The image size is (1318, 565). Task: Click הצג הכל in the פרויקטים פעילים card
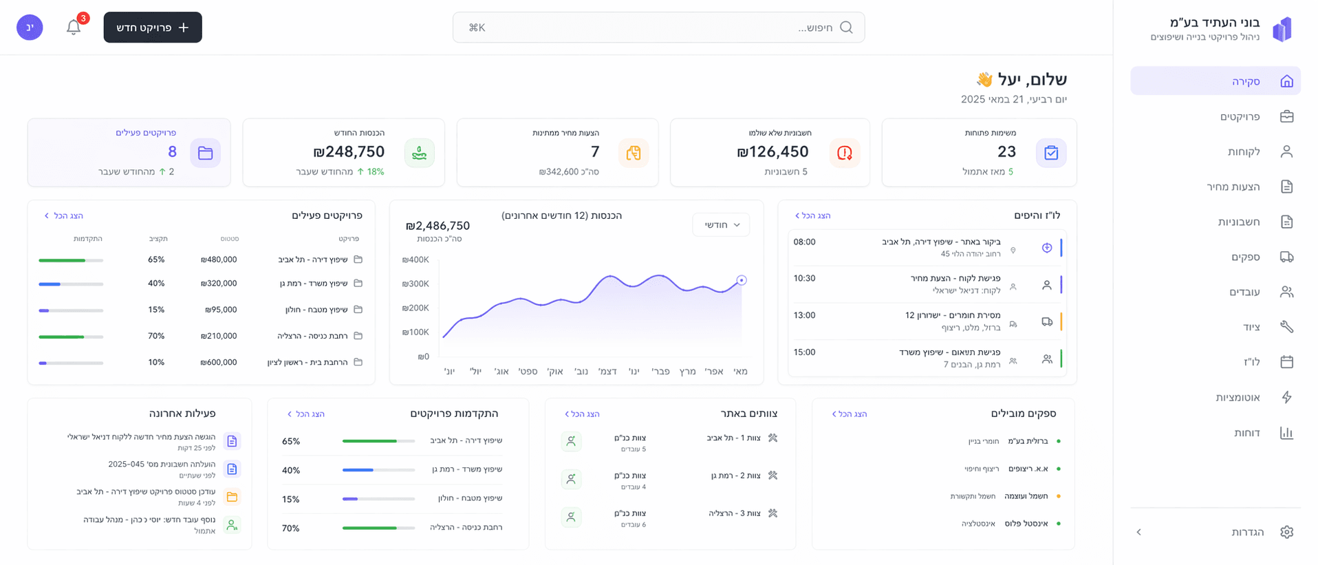(63, 215)
